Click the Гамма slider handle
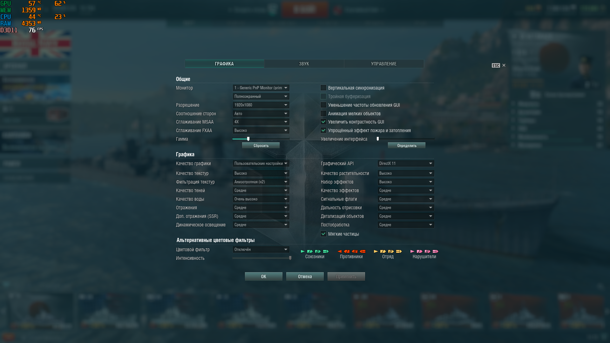The height and width of the screenshot is (343, 610). [248, 139]
